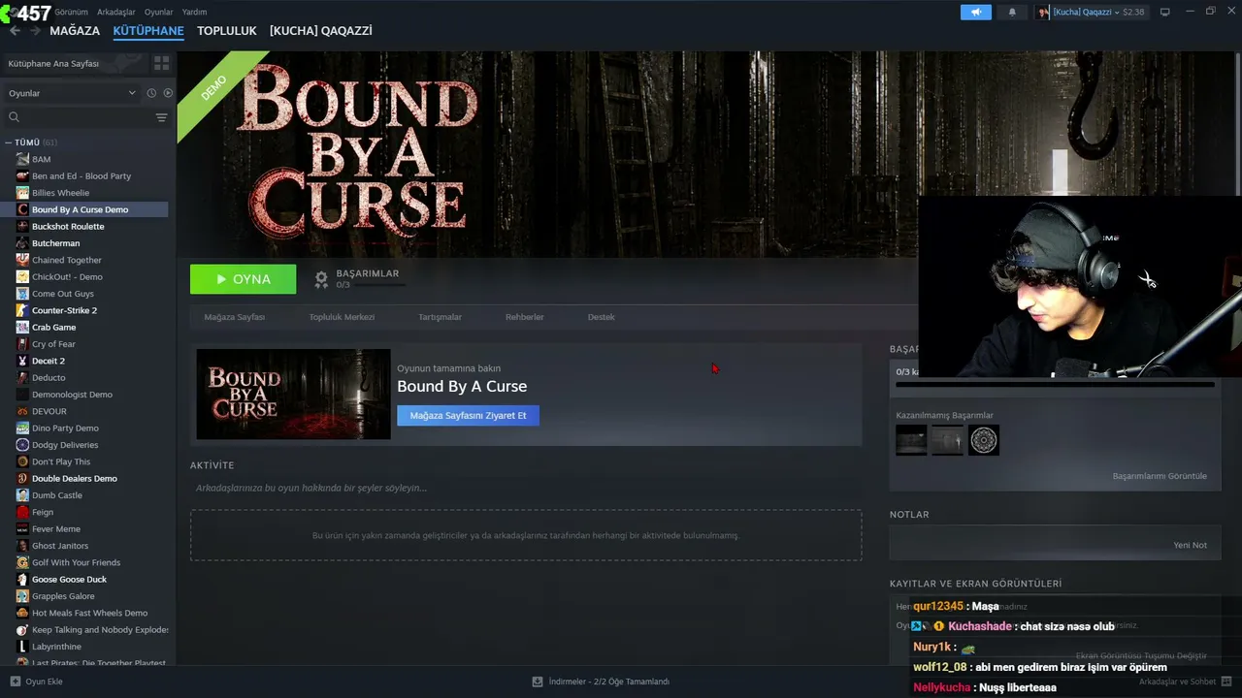Click the Double Dealers Demo icon

22,478
